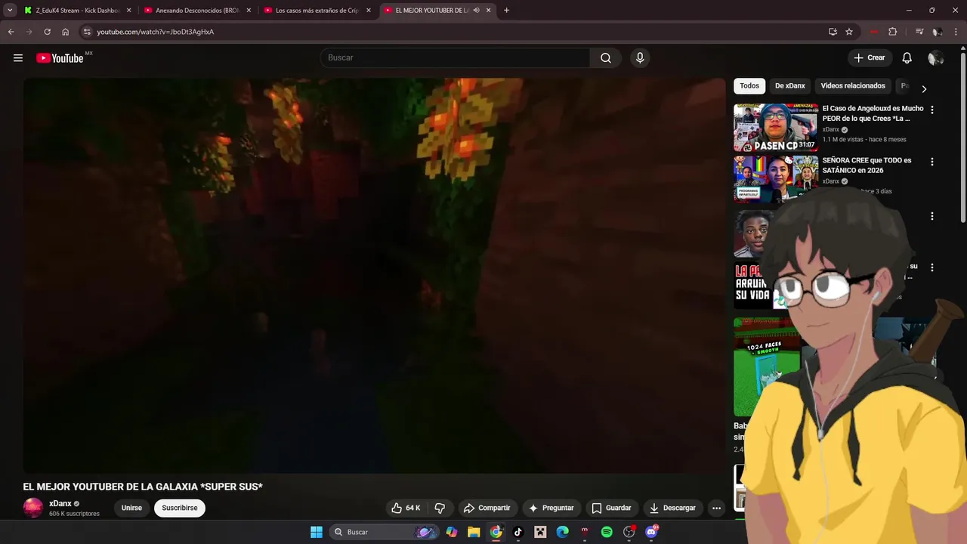The height and width of the screenshot is (544, 967).
Task: Save video with Guardar button
Action: (612, 508)
